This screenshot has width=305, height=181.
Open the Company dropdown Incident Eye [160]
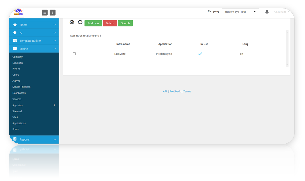[x=240, y=12]
